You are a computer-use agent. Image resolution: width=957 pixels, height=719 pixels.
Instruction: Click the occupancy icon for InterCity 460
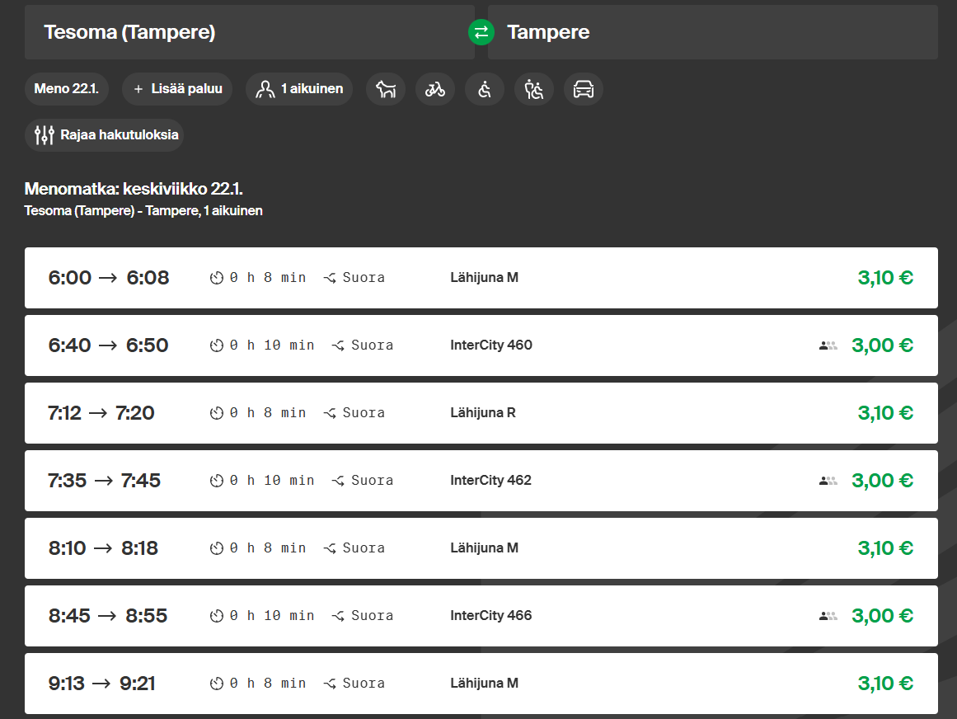(x=828, y=345)
